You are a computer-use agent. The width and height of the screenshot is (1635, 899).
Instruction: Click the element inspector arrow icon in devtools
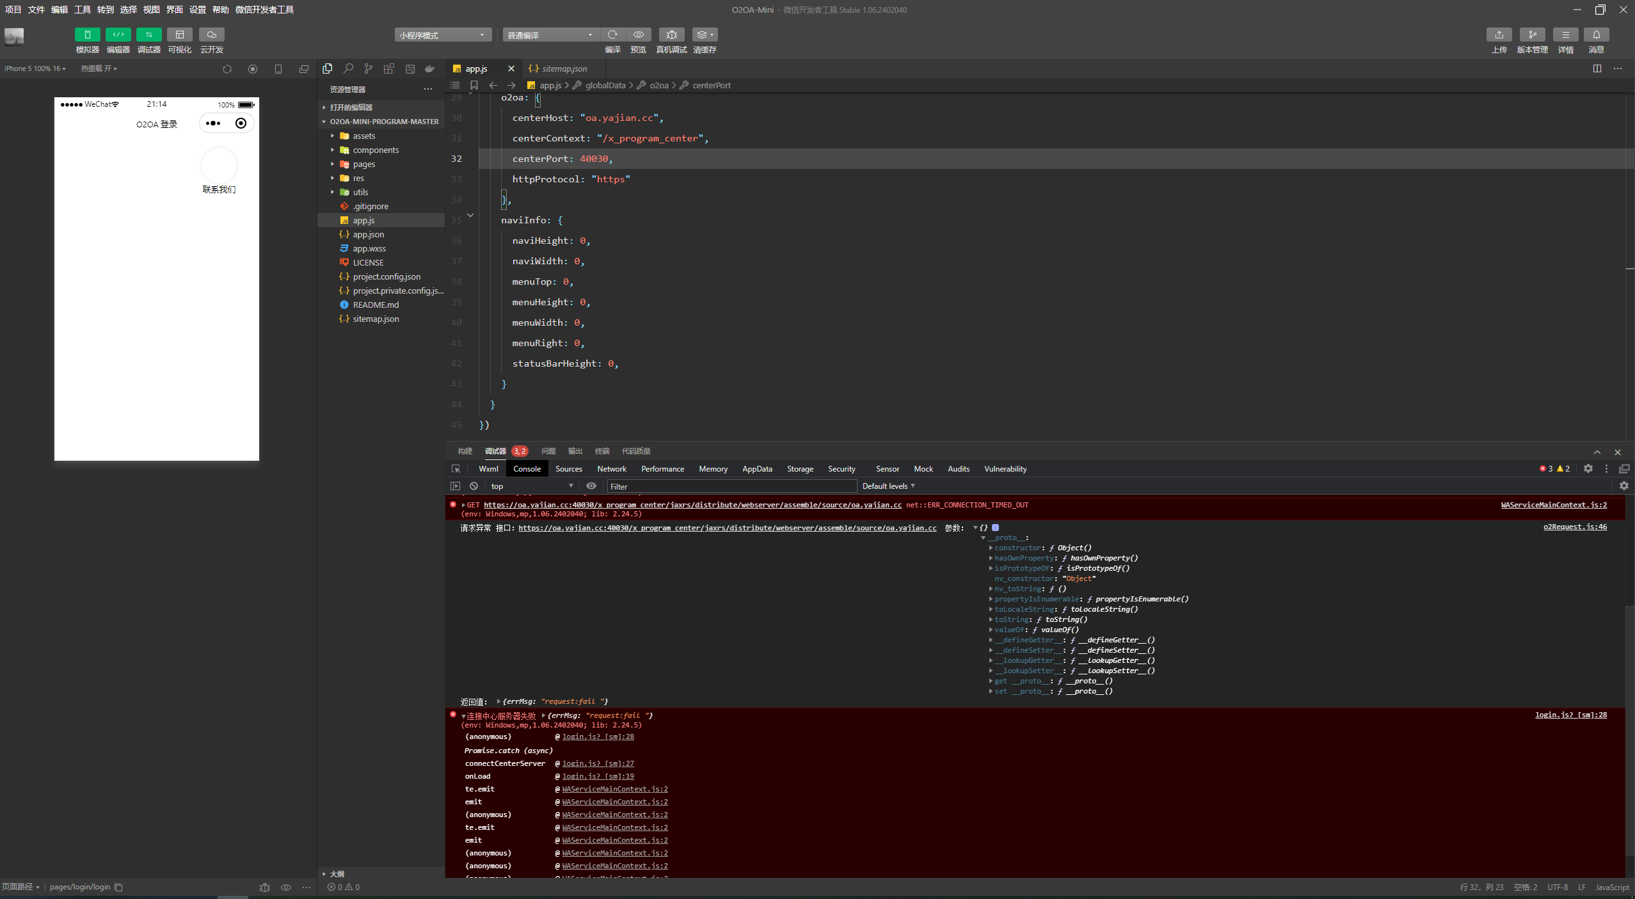point(456,469)
